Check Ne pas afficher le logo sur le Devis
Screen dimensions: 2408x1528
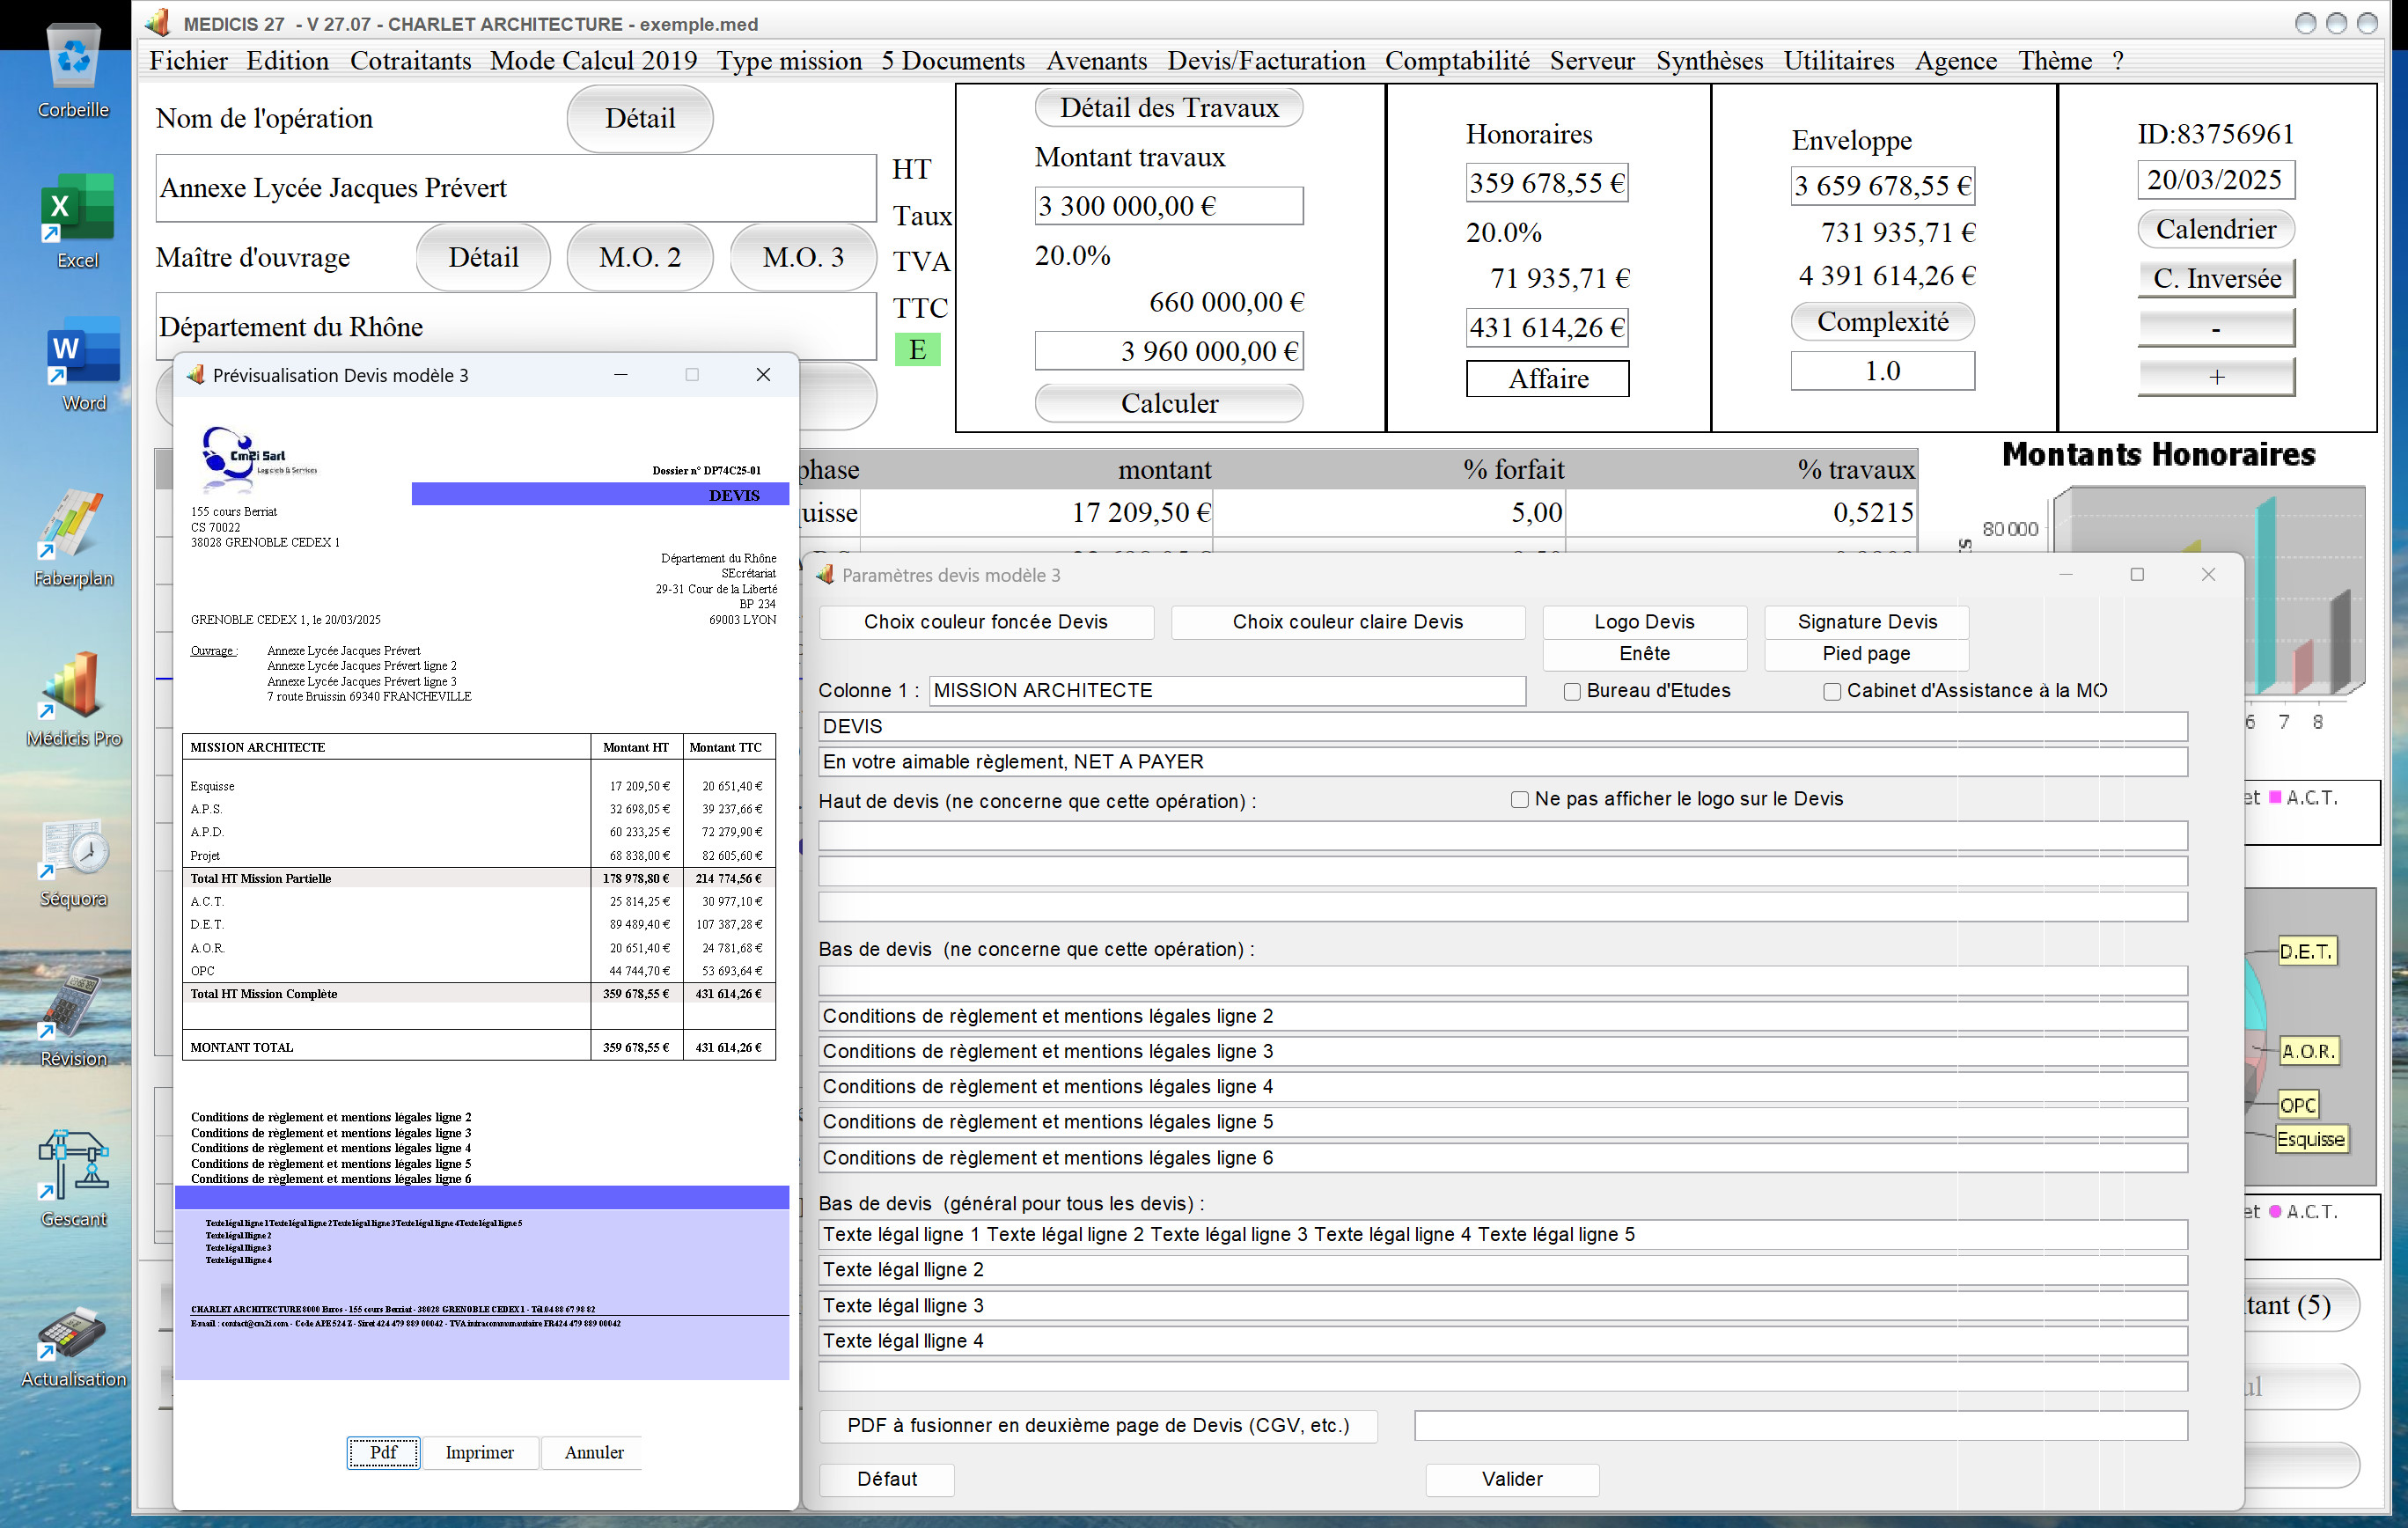point(1520,800)
